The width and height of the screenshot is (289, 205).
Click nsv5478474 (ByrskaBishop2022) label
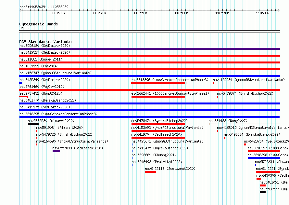(159, 121)
